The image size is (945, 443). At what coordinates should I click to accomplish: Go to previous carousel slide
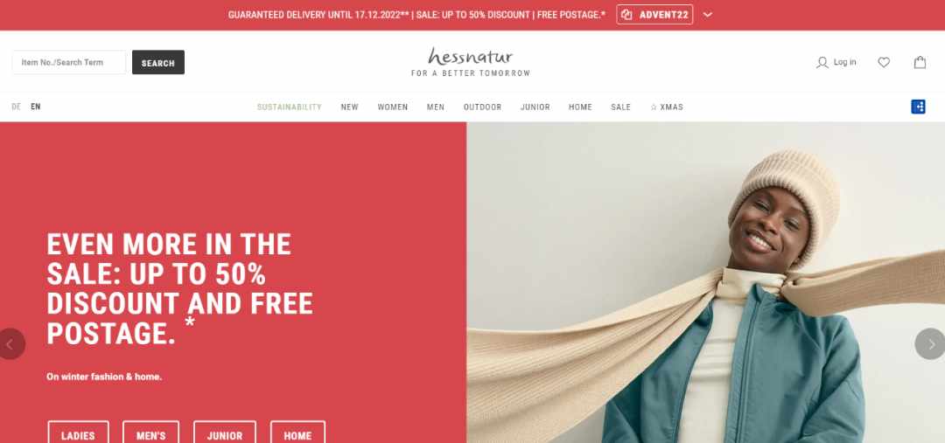tap(10, 344)
